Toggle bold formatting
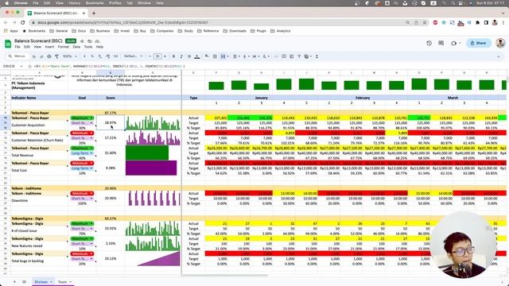The width and height of the screenshot is (509, 286). [x=173, y=56]
